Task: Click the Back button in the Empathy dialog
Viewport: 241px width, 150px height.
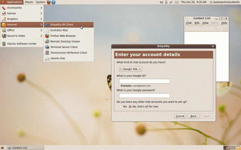Action: pos(194,116)
